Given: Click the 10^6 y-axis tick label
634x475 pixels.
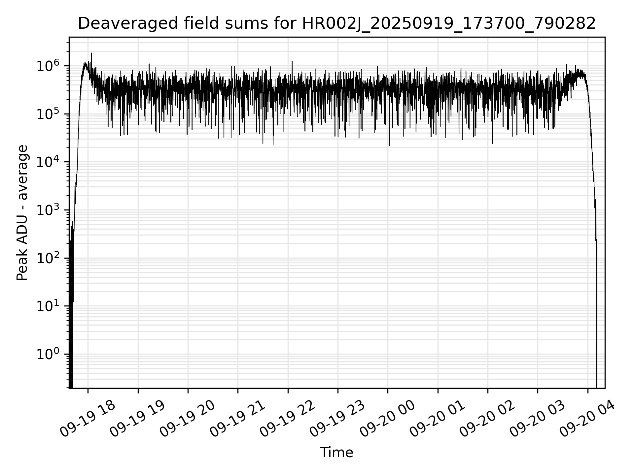Looking at the screenshot, I should click(x=49, y=66).
